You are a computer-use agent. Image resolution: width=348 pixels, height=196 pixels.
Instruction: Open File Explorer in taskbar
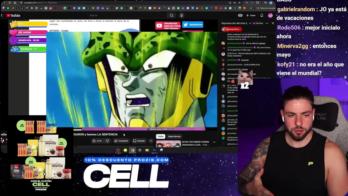147,150
